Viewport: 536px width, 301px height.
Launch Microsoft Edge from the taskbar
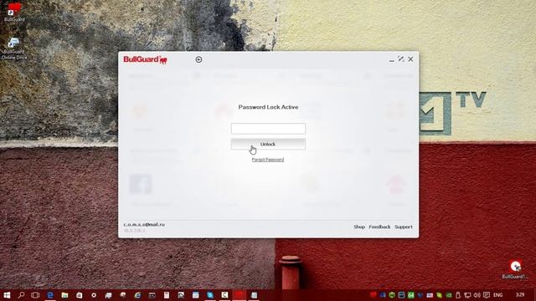click(x=50, y=295)
